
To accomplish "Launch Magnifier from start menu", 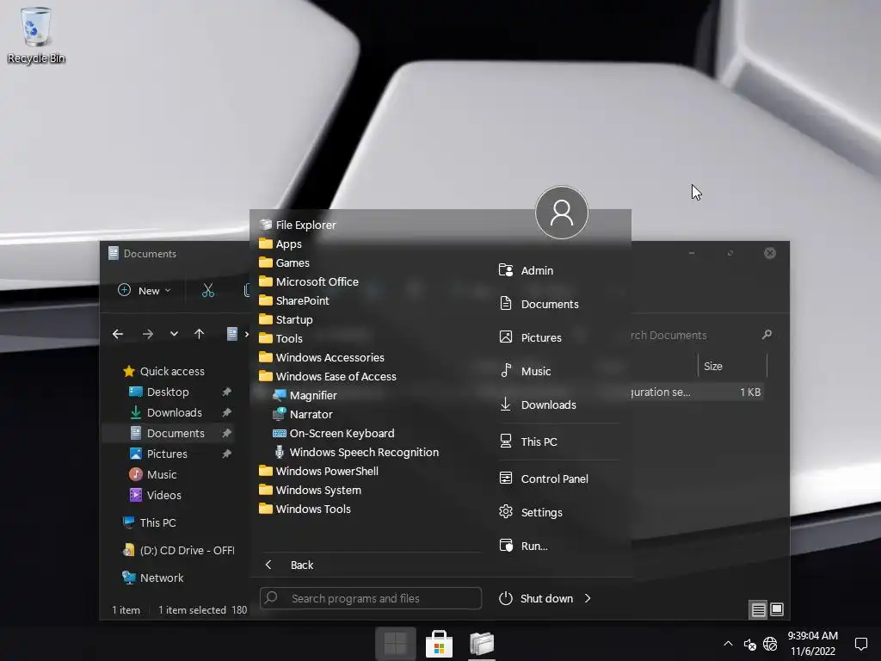I will point(305,395).
